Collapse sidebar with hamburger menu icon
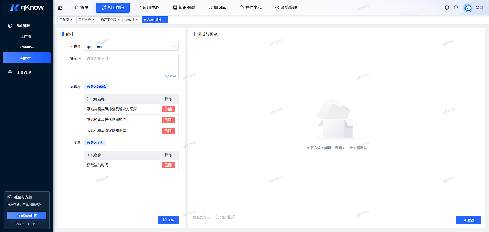 tap(60, 8)
